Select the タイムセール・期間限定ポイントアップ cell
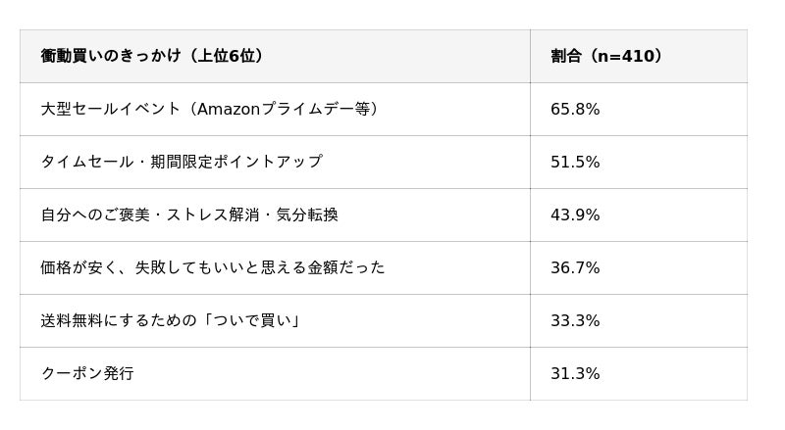Image resolution: width=785 pixels, height=430 pixels. (181, 163)
